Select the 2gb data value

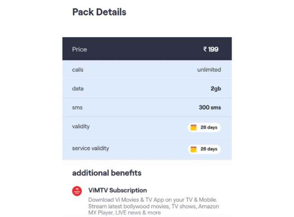pos(216,89)
